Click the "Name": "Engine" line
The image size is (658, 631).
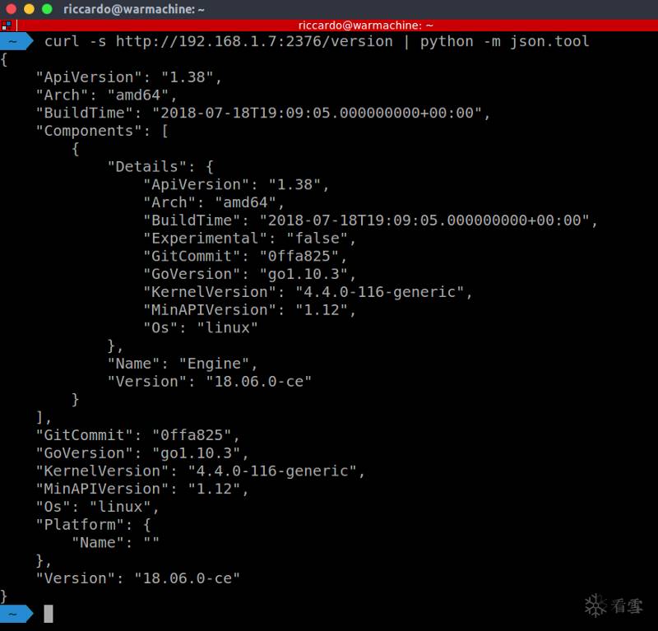183,364
